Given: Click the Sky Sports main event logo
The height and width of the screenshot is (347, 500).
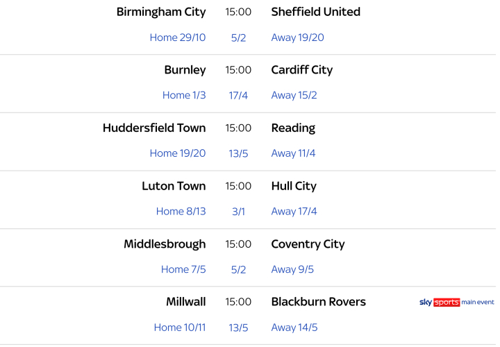Looking at the screenshot, I should click(x=456, y=302).
